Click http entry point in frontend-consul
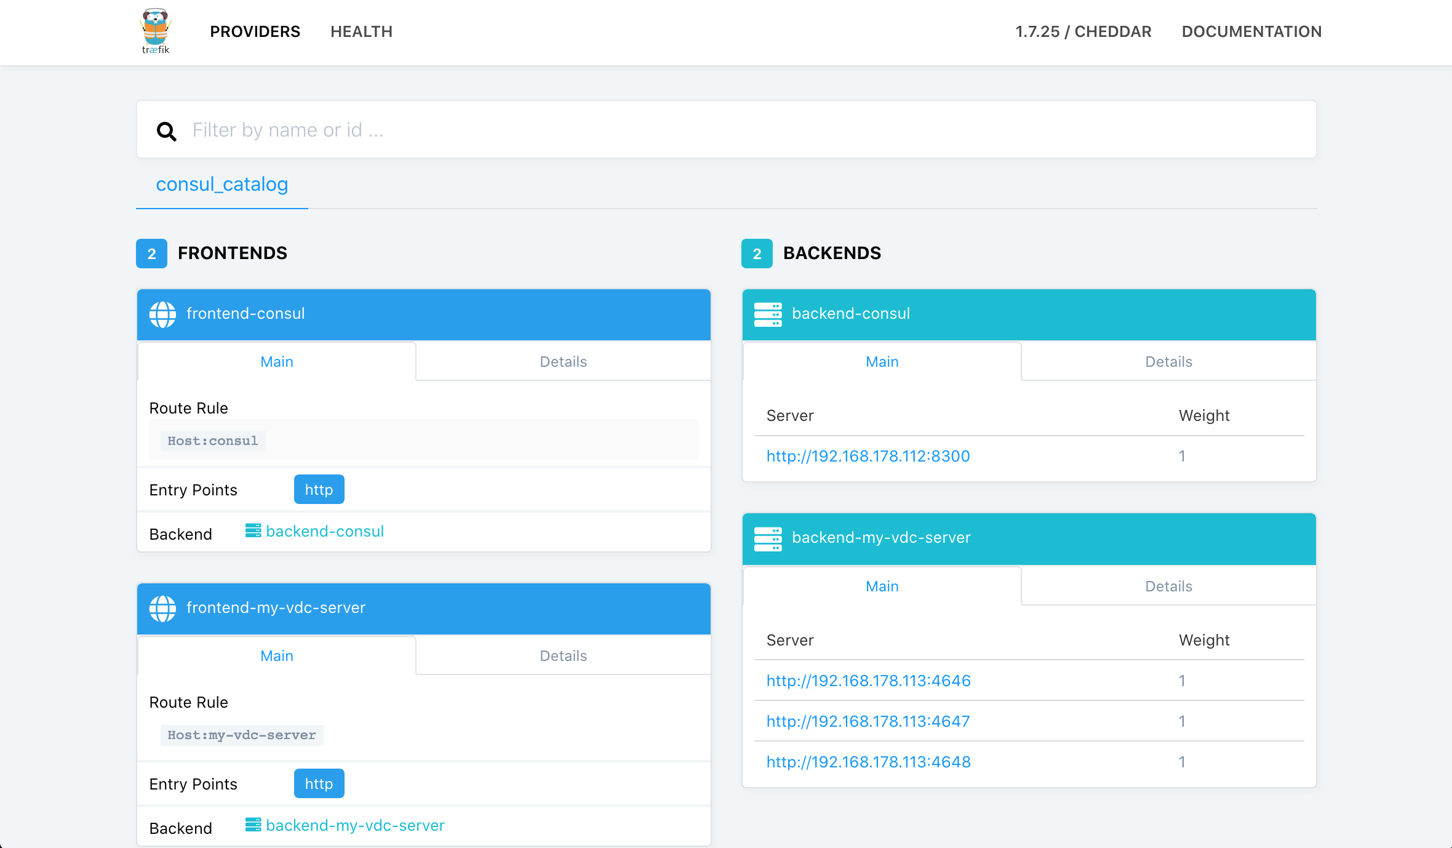 click(319, 489)
